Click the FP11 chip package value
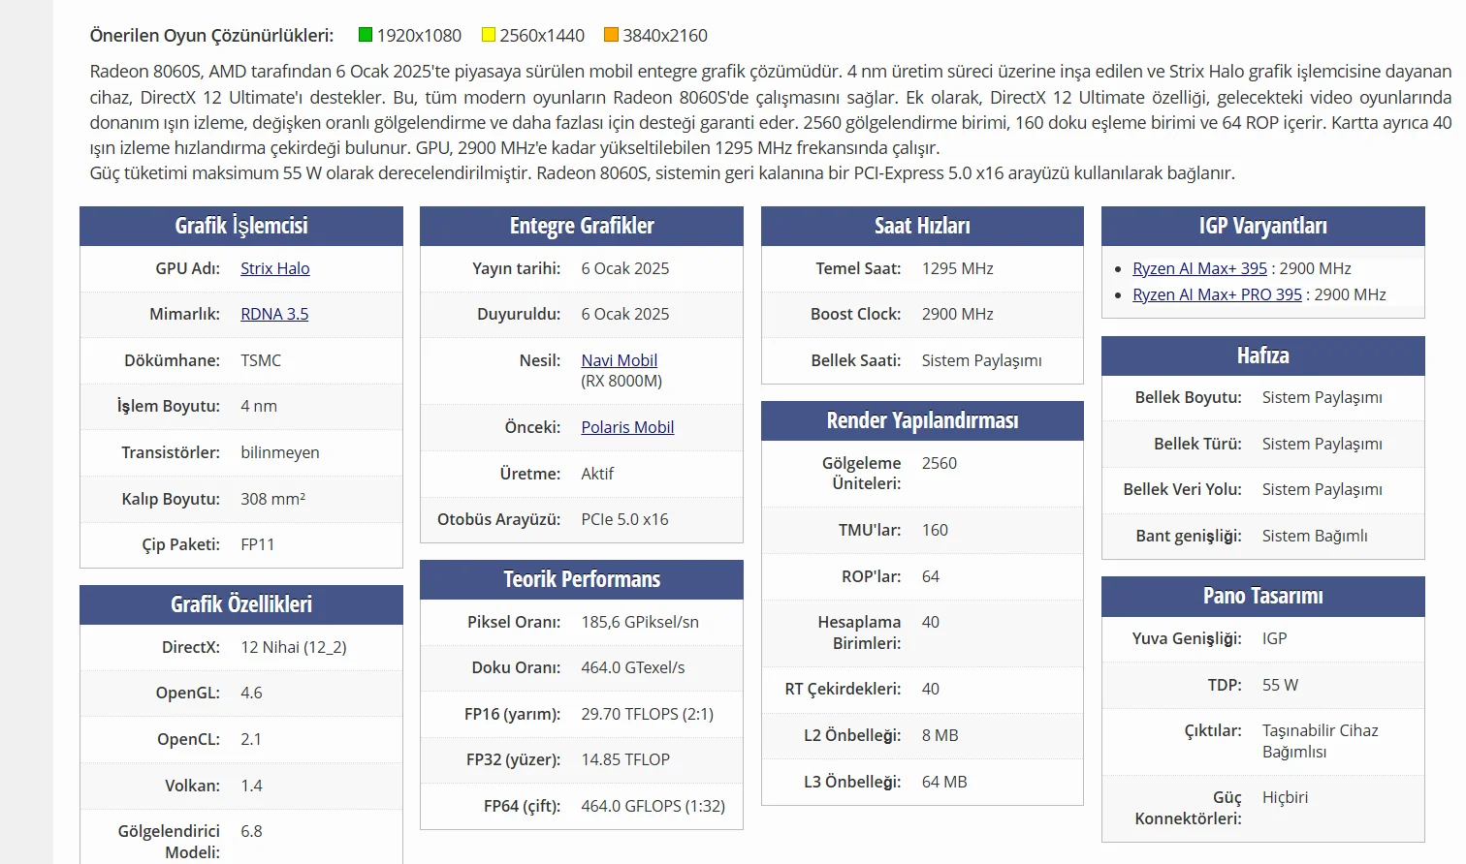 258,544
